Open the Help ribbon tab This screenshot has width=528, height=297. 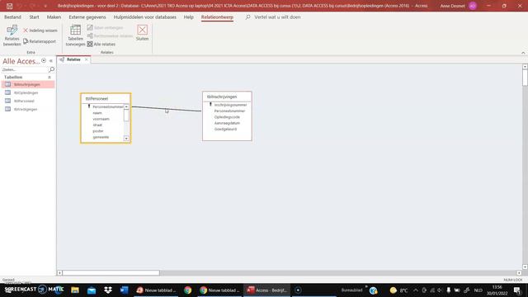189,16
